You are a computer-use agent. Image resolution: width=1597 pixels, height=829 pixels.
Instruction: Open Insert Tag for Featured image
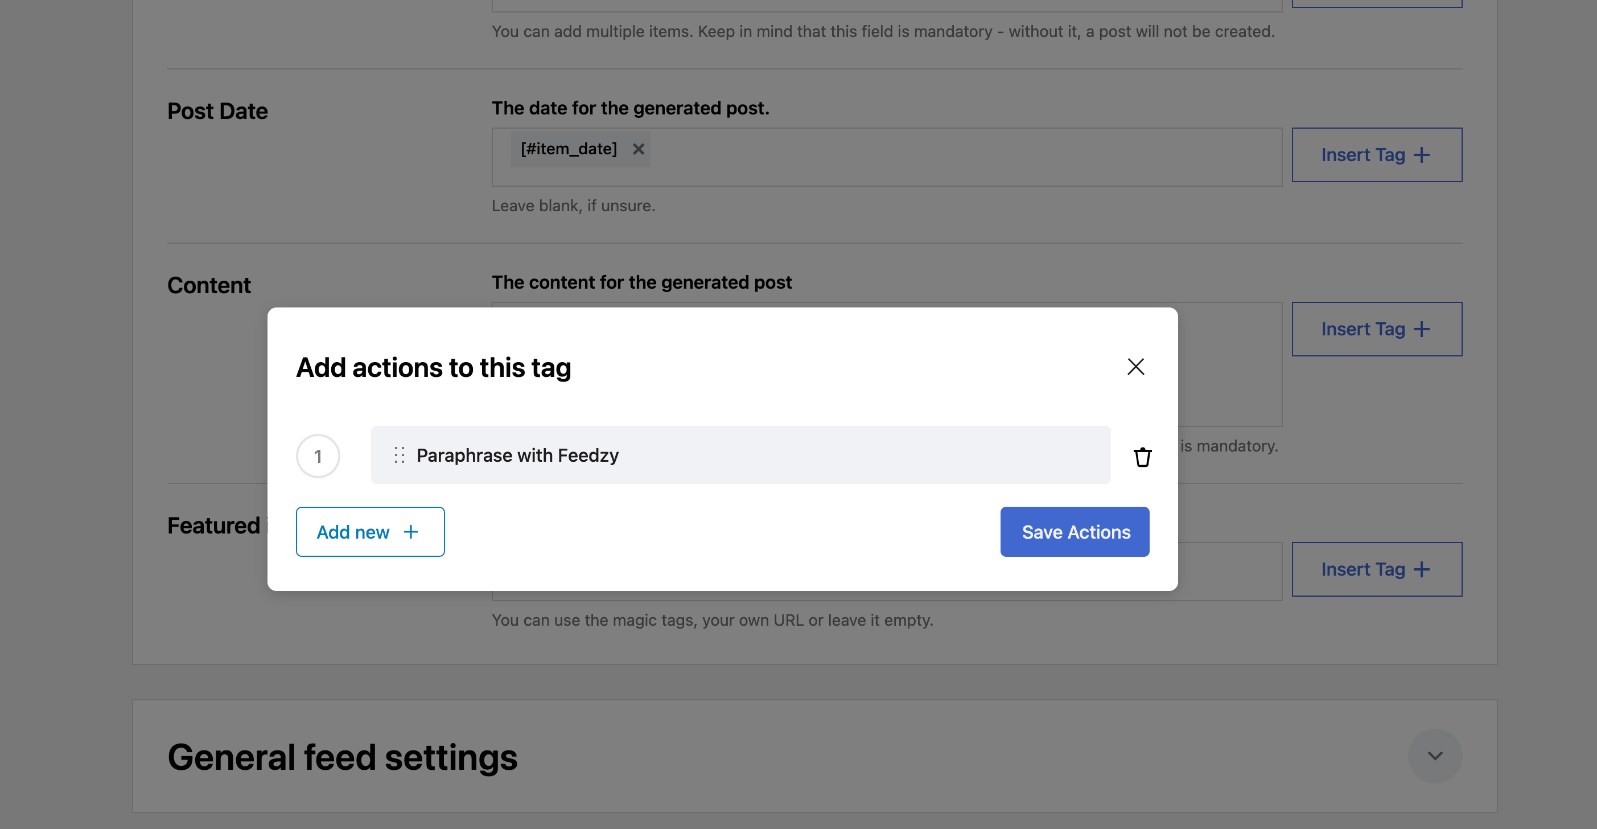tap(1376, 569)
